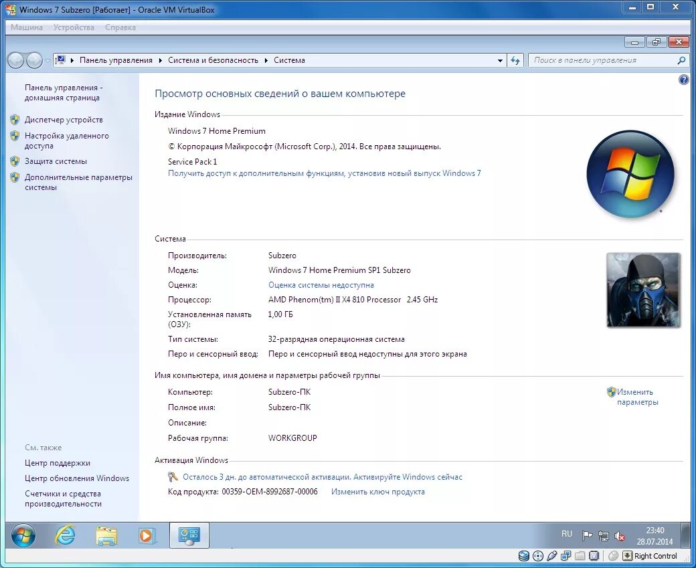Click the VirtualBox optical disc icon

coord(537,555)
